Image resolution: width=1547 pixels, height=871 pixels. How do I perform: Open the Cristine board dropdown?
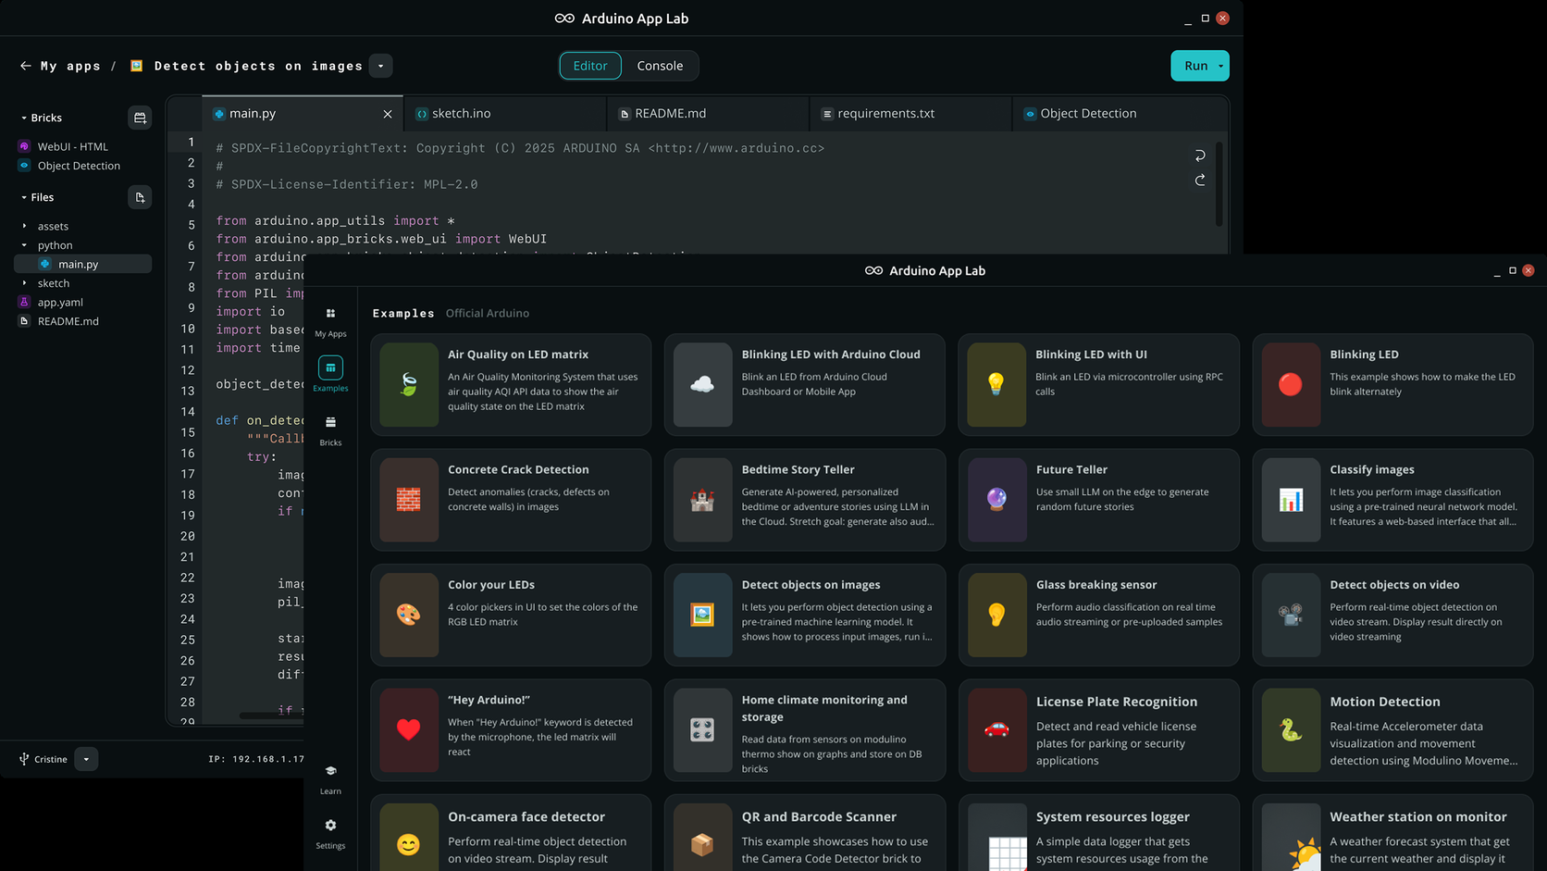pyautogui.click(x=86, y=759)
